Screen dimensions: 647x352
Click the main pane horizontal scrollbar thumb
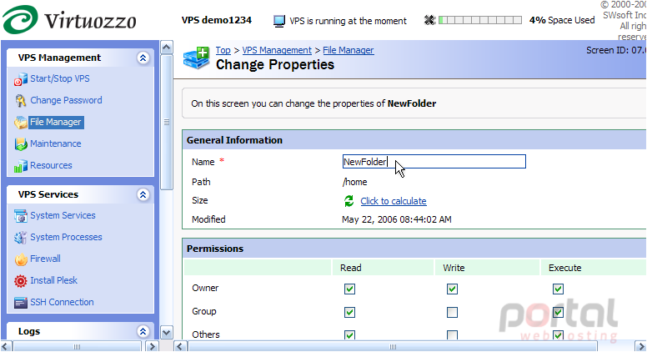click(x=392, y=346)
